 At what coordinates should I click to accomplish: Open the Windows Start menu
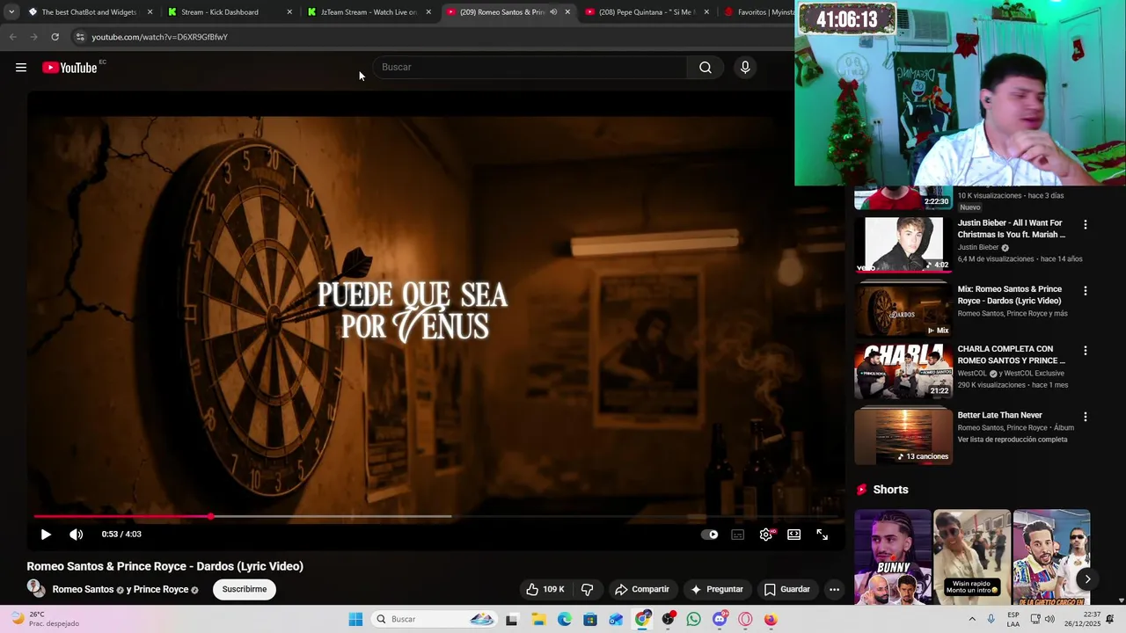355,619
